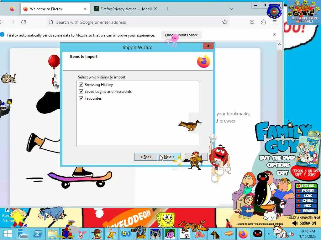
Task: Click the Firefox taskbar icon
Action: pyautogui.click(x=243, y=234)
